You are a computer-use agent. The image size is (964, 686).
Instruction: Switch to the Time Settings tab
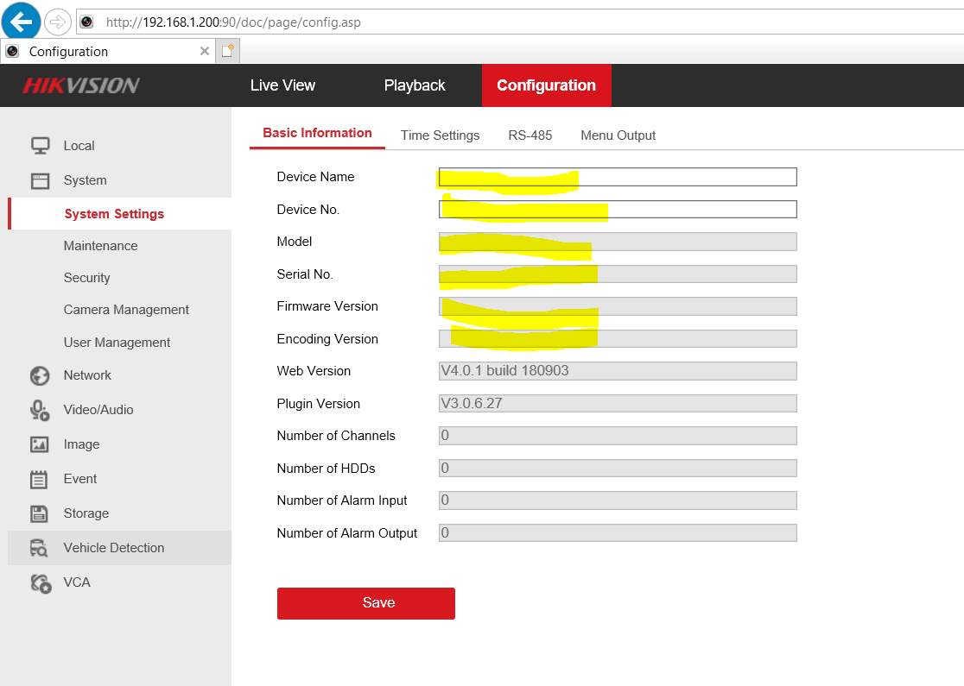coord(440,135)
